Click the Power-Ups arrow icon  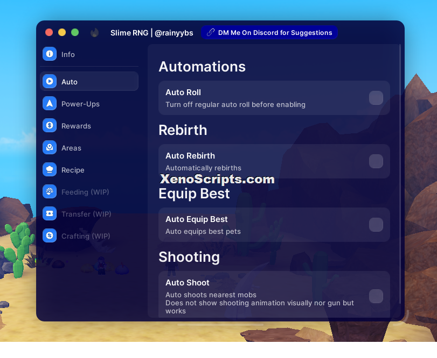pyautogui.click(x=50, y=103)
